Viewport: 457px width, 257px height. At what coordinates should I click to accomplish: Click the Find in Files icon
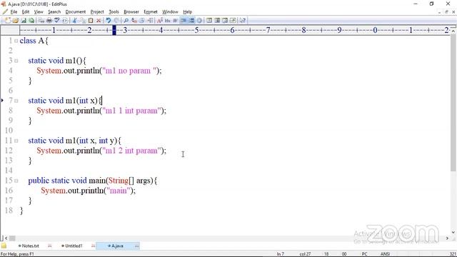142,21
